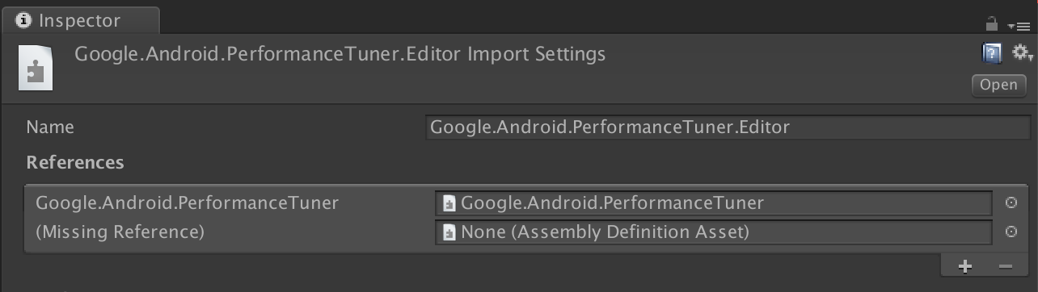Screen dimensions: 1038x292
Task: Click the info icon on Inspector tab
Action: 23,20
